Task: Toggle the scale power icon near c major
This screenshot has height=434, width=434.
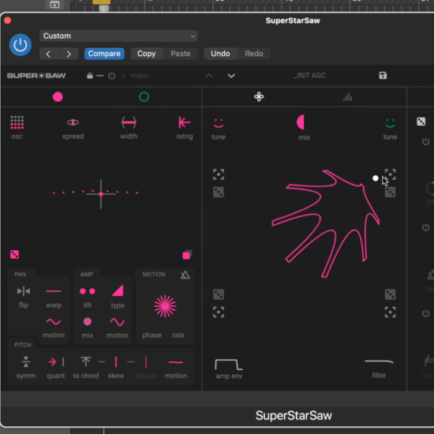Action: pos(111,76)
